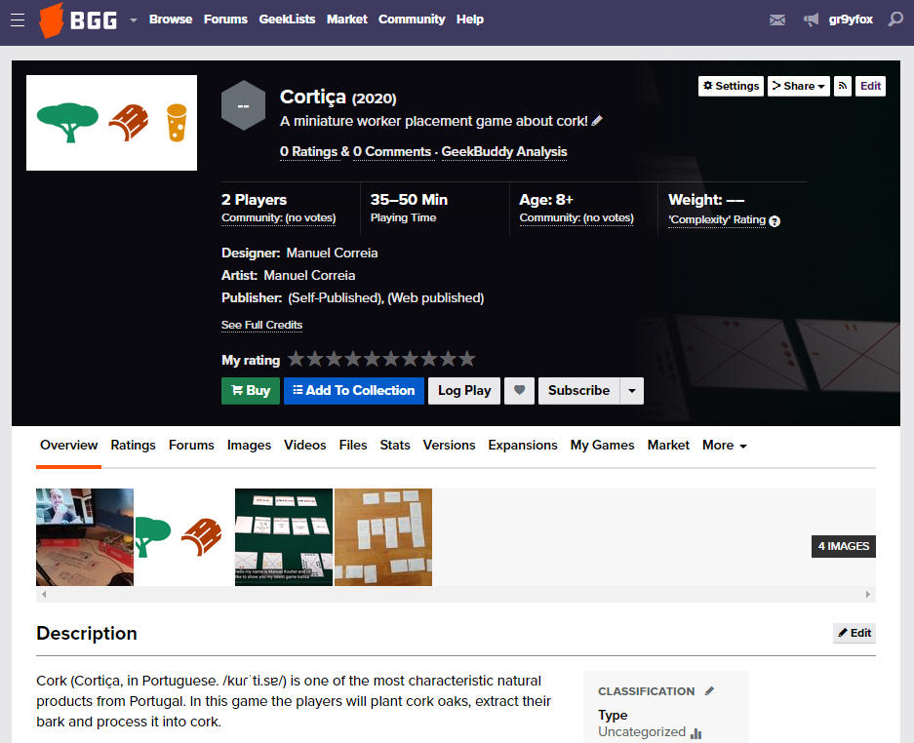Open the gr9yfox user profile

pos(851,20)
